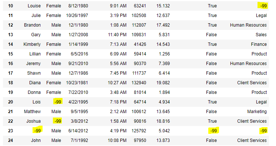Click row index 11

click(11, 16)
